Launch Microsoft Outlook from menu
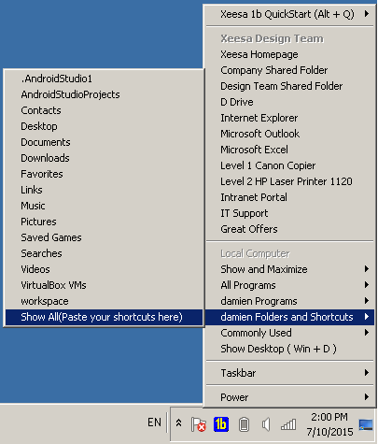Screen dimensions: 378x444 coord(290,134)
